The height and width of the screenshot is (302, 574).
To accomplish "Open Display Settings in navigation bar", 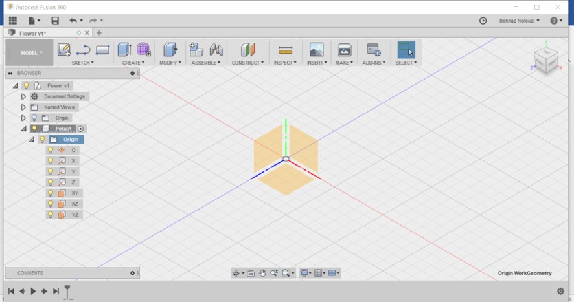I will click(x=306, y=273).
